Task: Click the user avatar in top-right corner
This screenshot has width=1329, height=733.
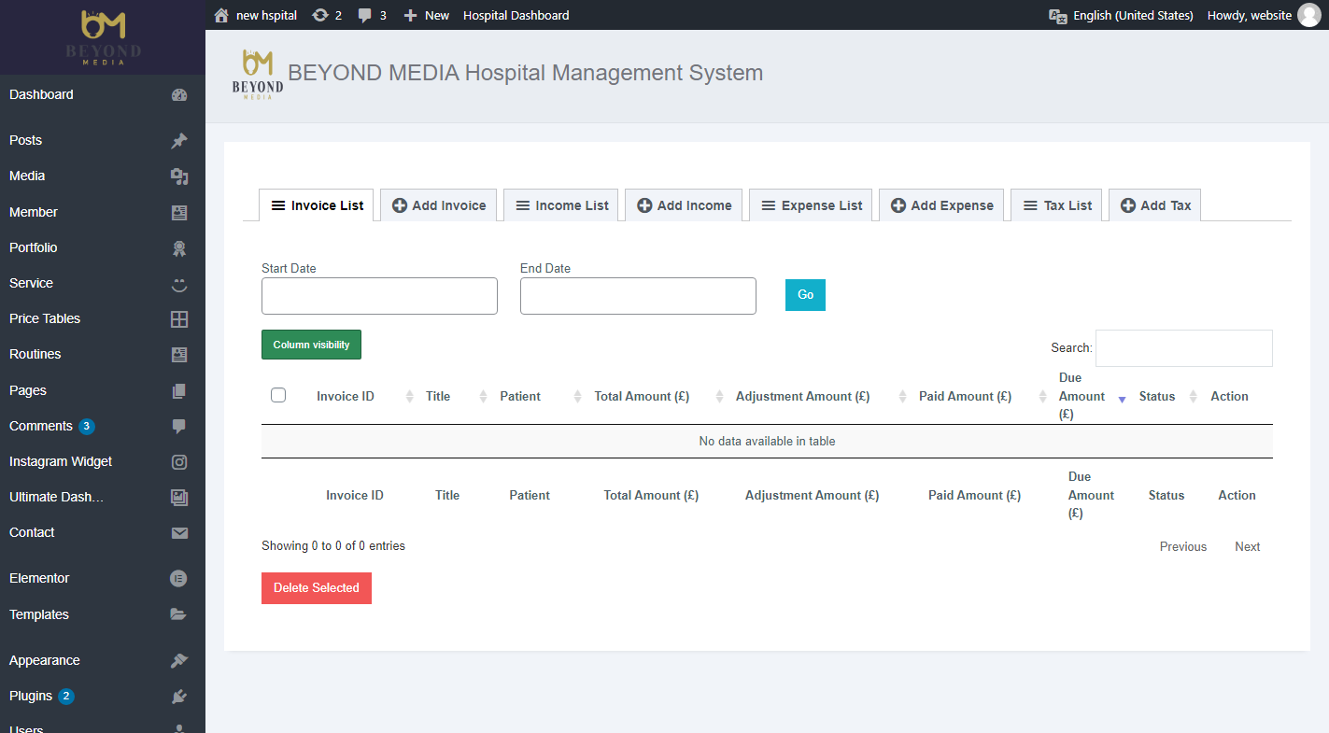Action: [1309, 15]
